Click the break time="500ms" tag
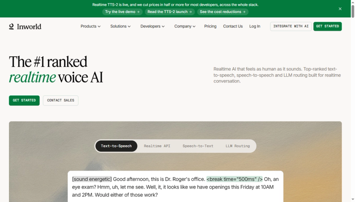 click(235, 179)
